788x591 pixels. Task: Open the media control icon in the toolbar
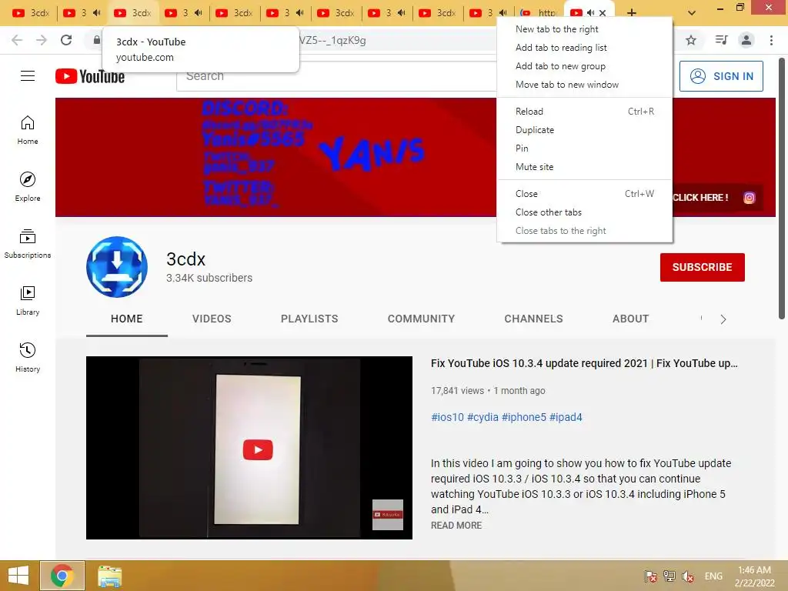pos(721,40)
